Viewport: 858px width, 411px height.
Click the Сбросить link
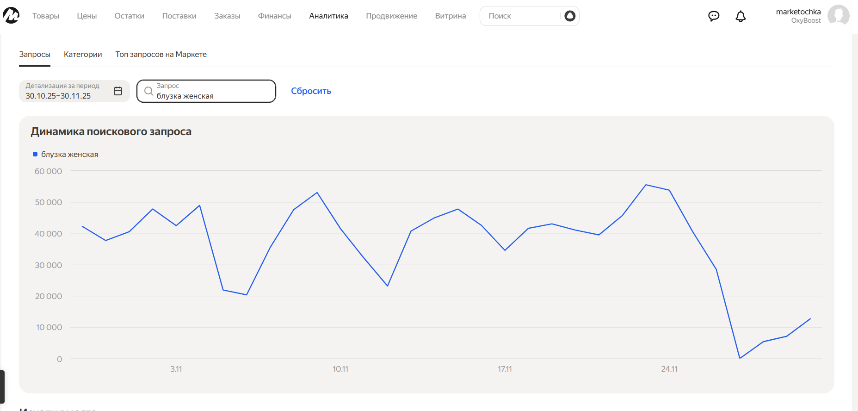(311, 91)
